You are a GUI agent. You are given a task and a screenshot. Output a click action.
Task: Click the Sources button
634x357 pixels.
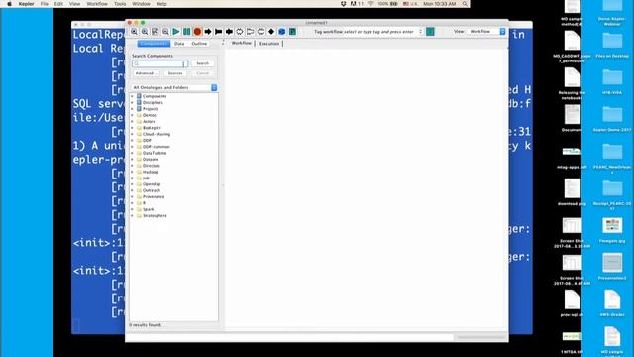[x=175, y=73]
